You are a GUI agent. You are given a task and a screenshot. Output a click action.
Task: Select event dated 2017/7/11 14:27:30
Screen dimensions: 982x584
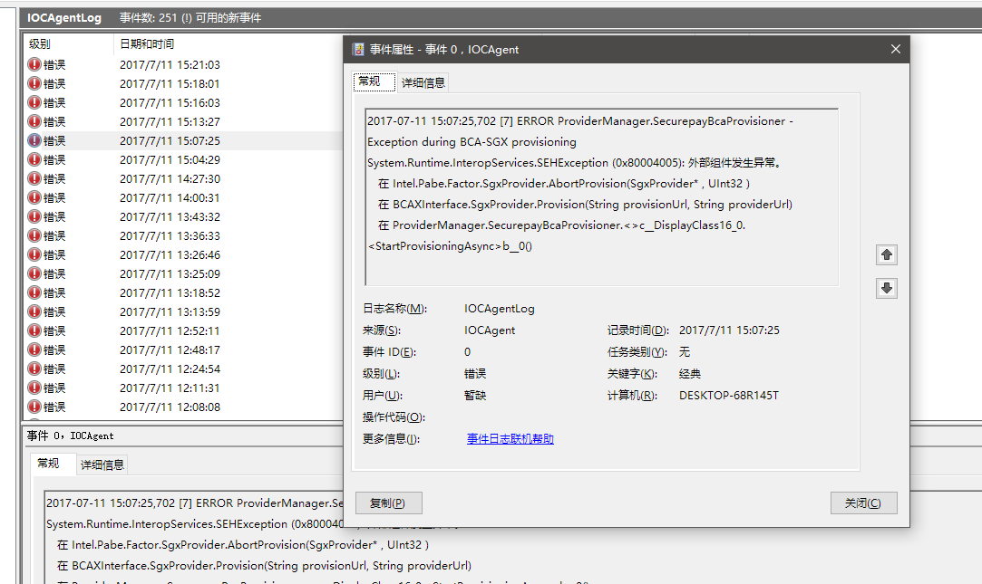coord(170,178)
